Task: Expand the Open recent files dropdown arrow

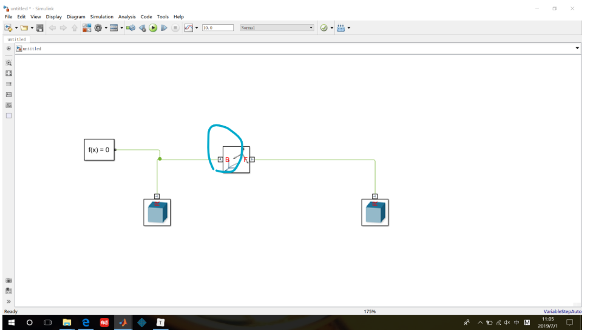Action: [x=32, y=28]
